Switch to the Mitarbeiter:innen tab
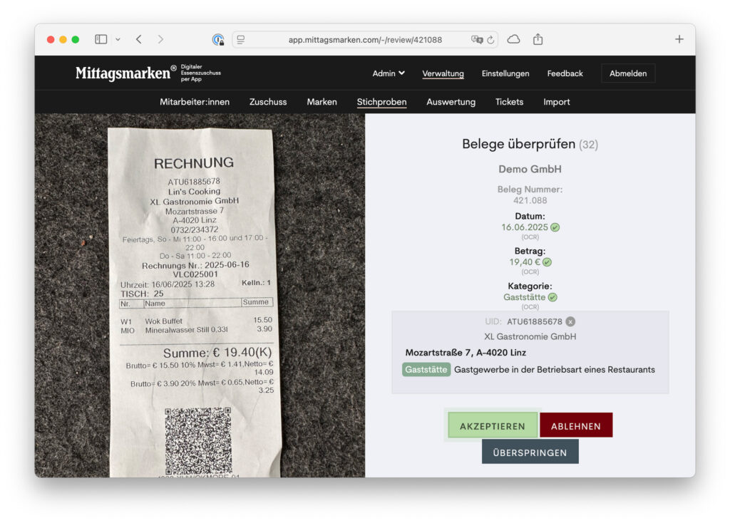 (x=195, y=102)
